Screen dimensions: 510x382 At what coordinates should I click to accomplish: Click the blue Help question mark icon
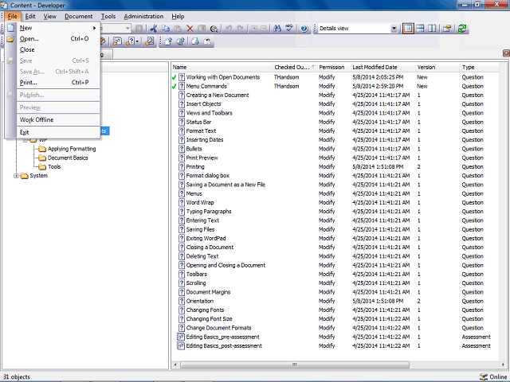click(304, 29)
